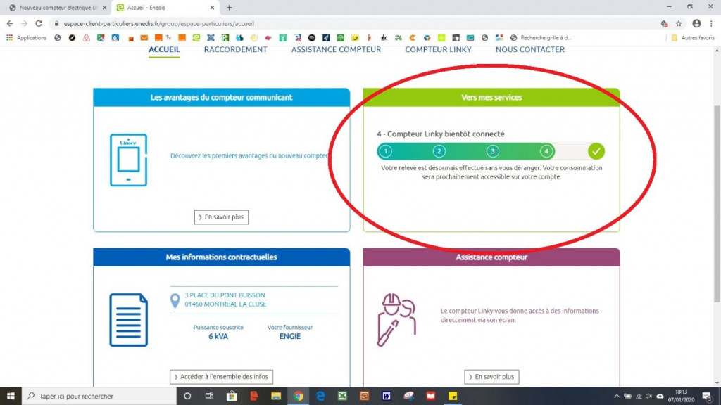721x405 pixels.
Task: Launch Microsoft Edge from the taskbar
Action: (320, 396)
